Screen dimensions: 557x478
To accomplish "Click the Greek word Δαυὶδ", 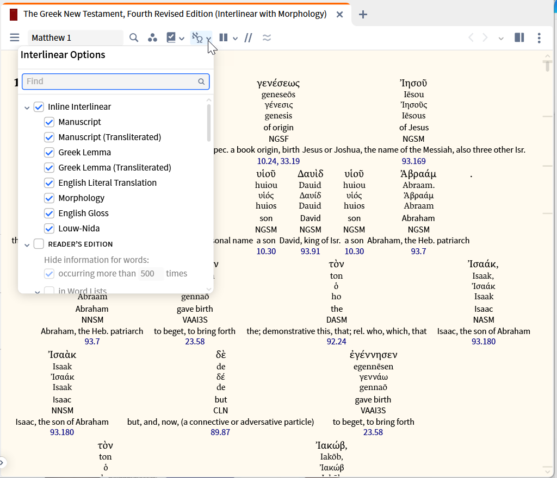I will 310,174.
